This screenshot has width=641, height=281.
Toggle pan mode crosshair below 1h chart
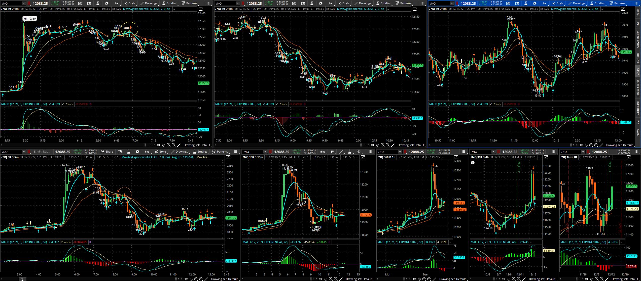tap(419, 279)
